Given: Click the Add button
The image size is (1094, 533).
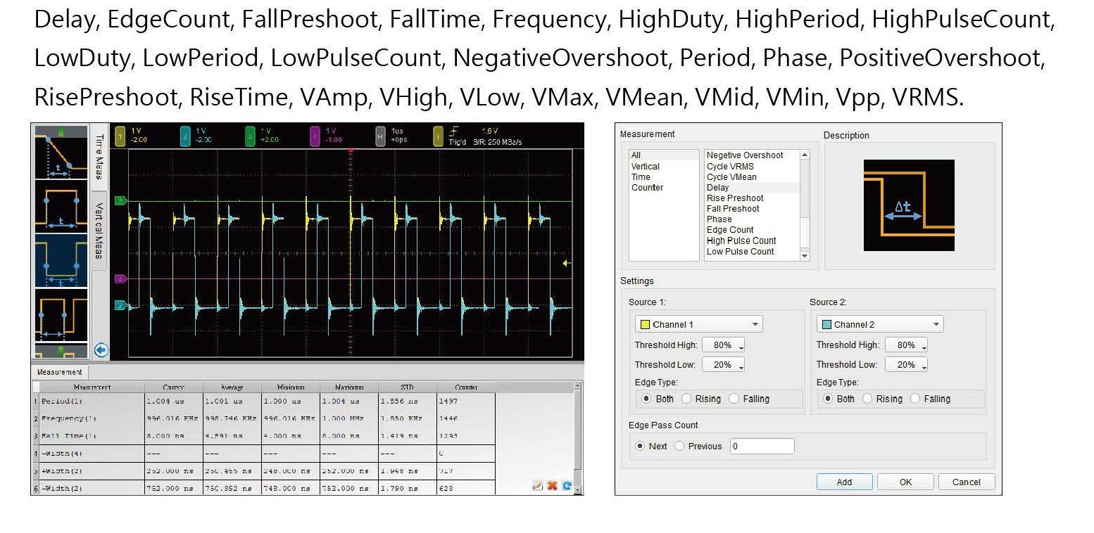Looking at the screenshot, I should click(844, 482).
